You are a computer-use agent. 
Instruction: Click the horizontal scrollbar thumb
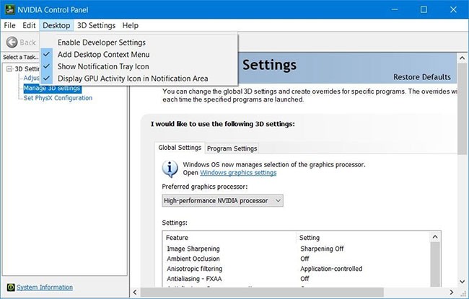(262, 292)
